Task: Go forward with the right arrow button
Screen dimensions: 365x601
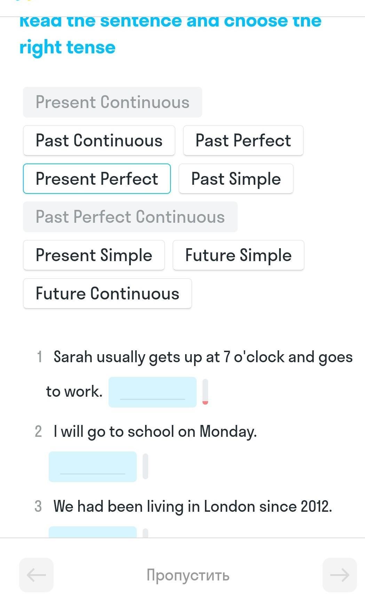Action: [340, 575]
